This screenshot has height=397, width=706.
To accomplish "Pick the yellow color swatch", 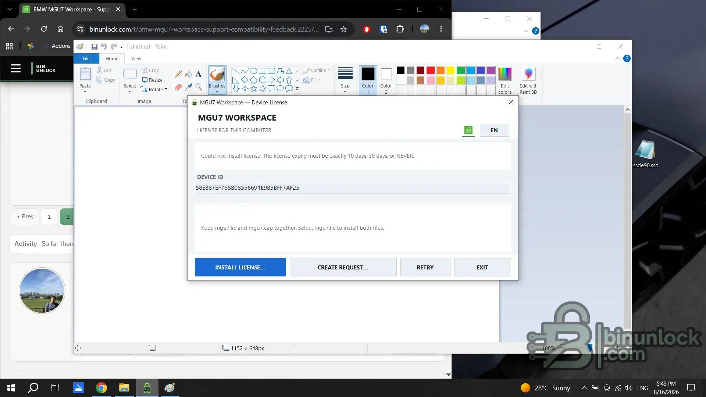I will tap(450, 70).
